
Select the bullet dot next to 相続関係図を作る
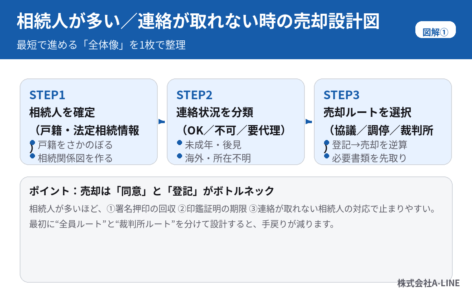33,156
